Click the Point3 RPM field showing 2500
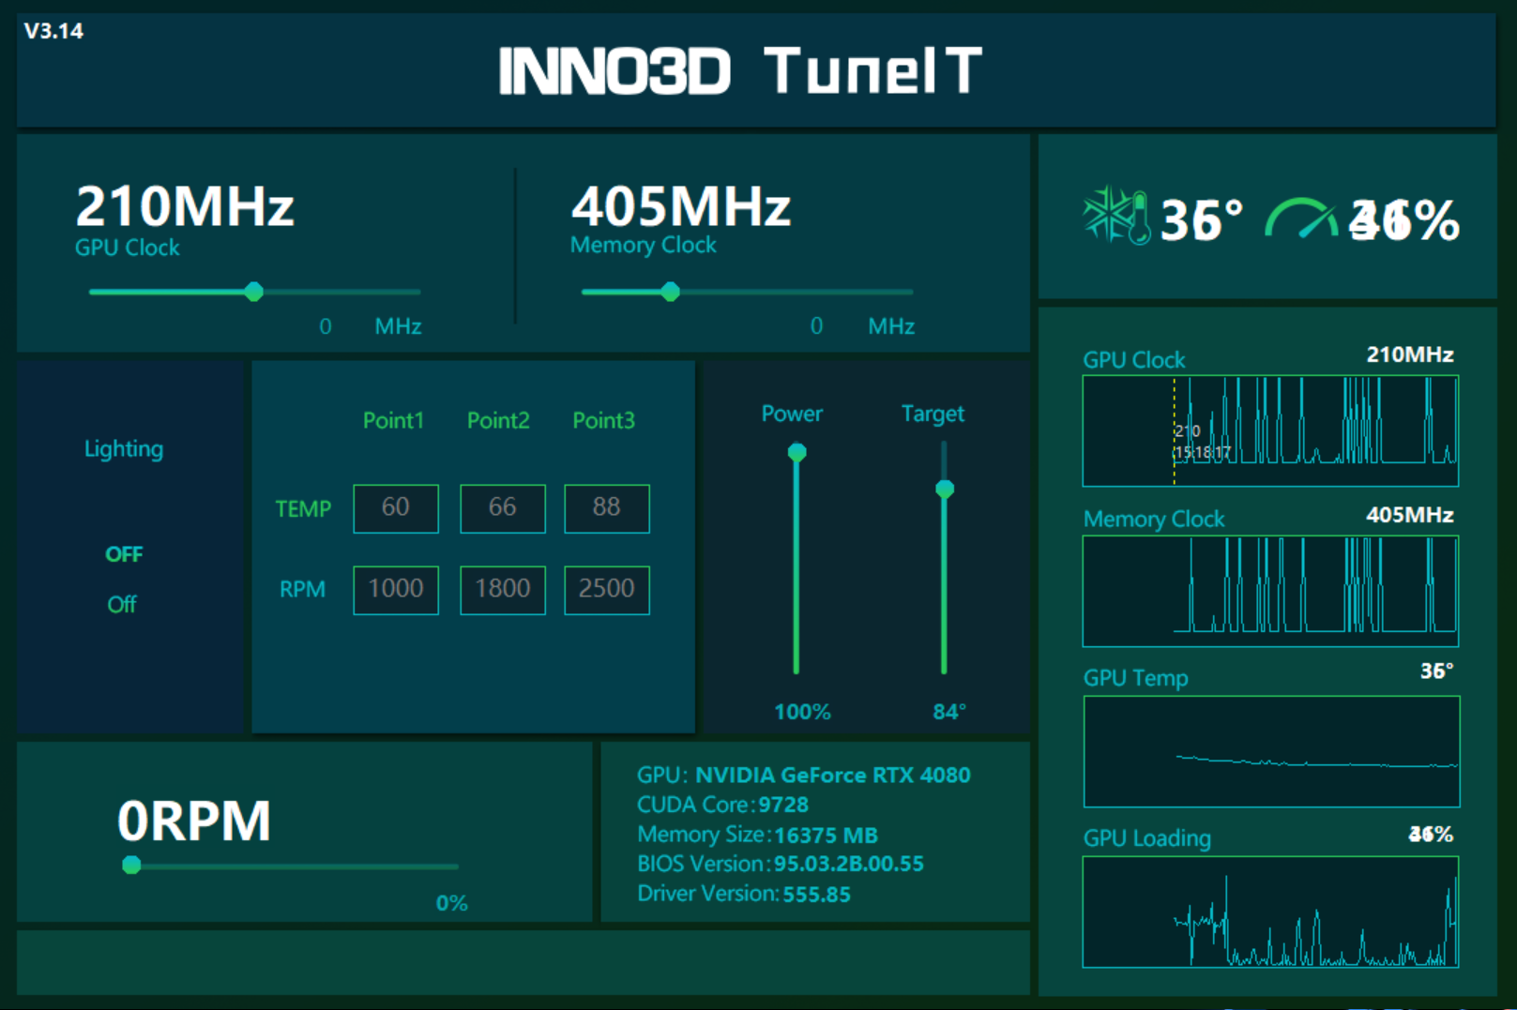 click(x=607, y=590)
